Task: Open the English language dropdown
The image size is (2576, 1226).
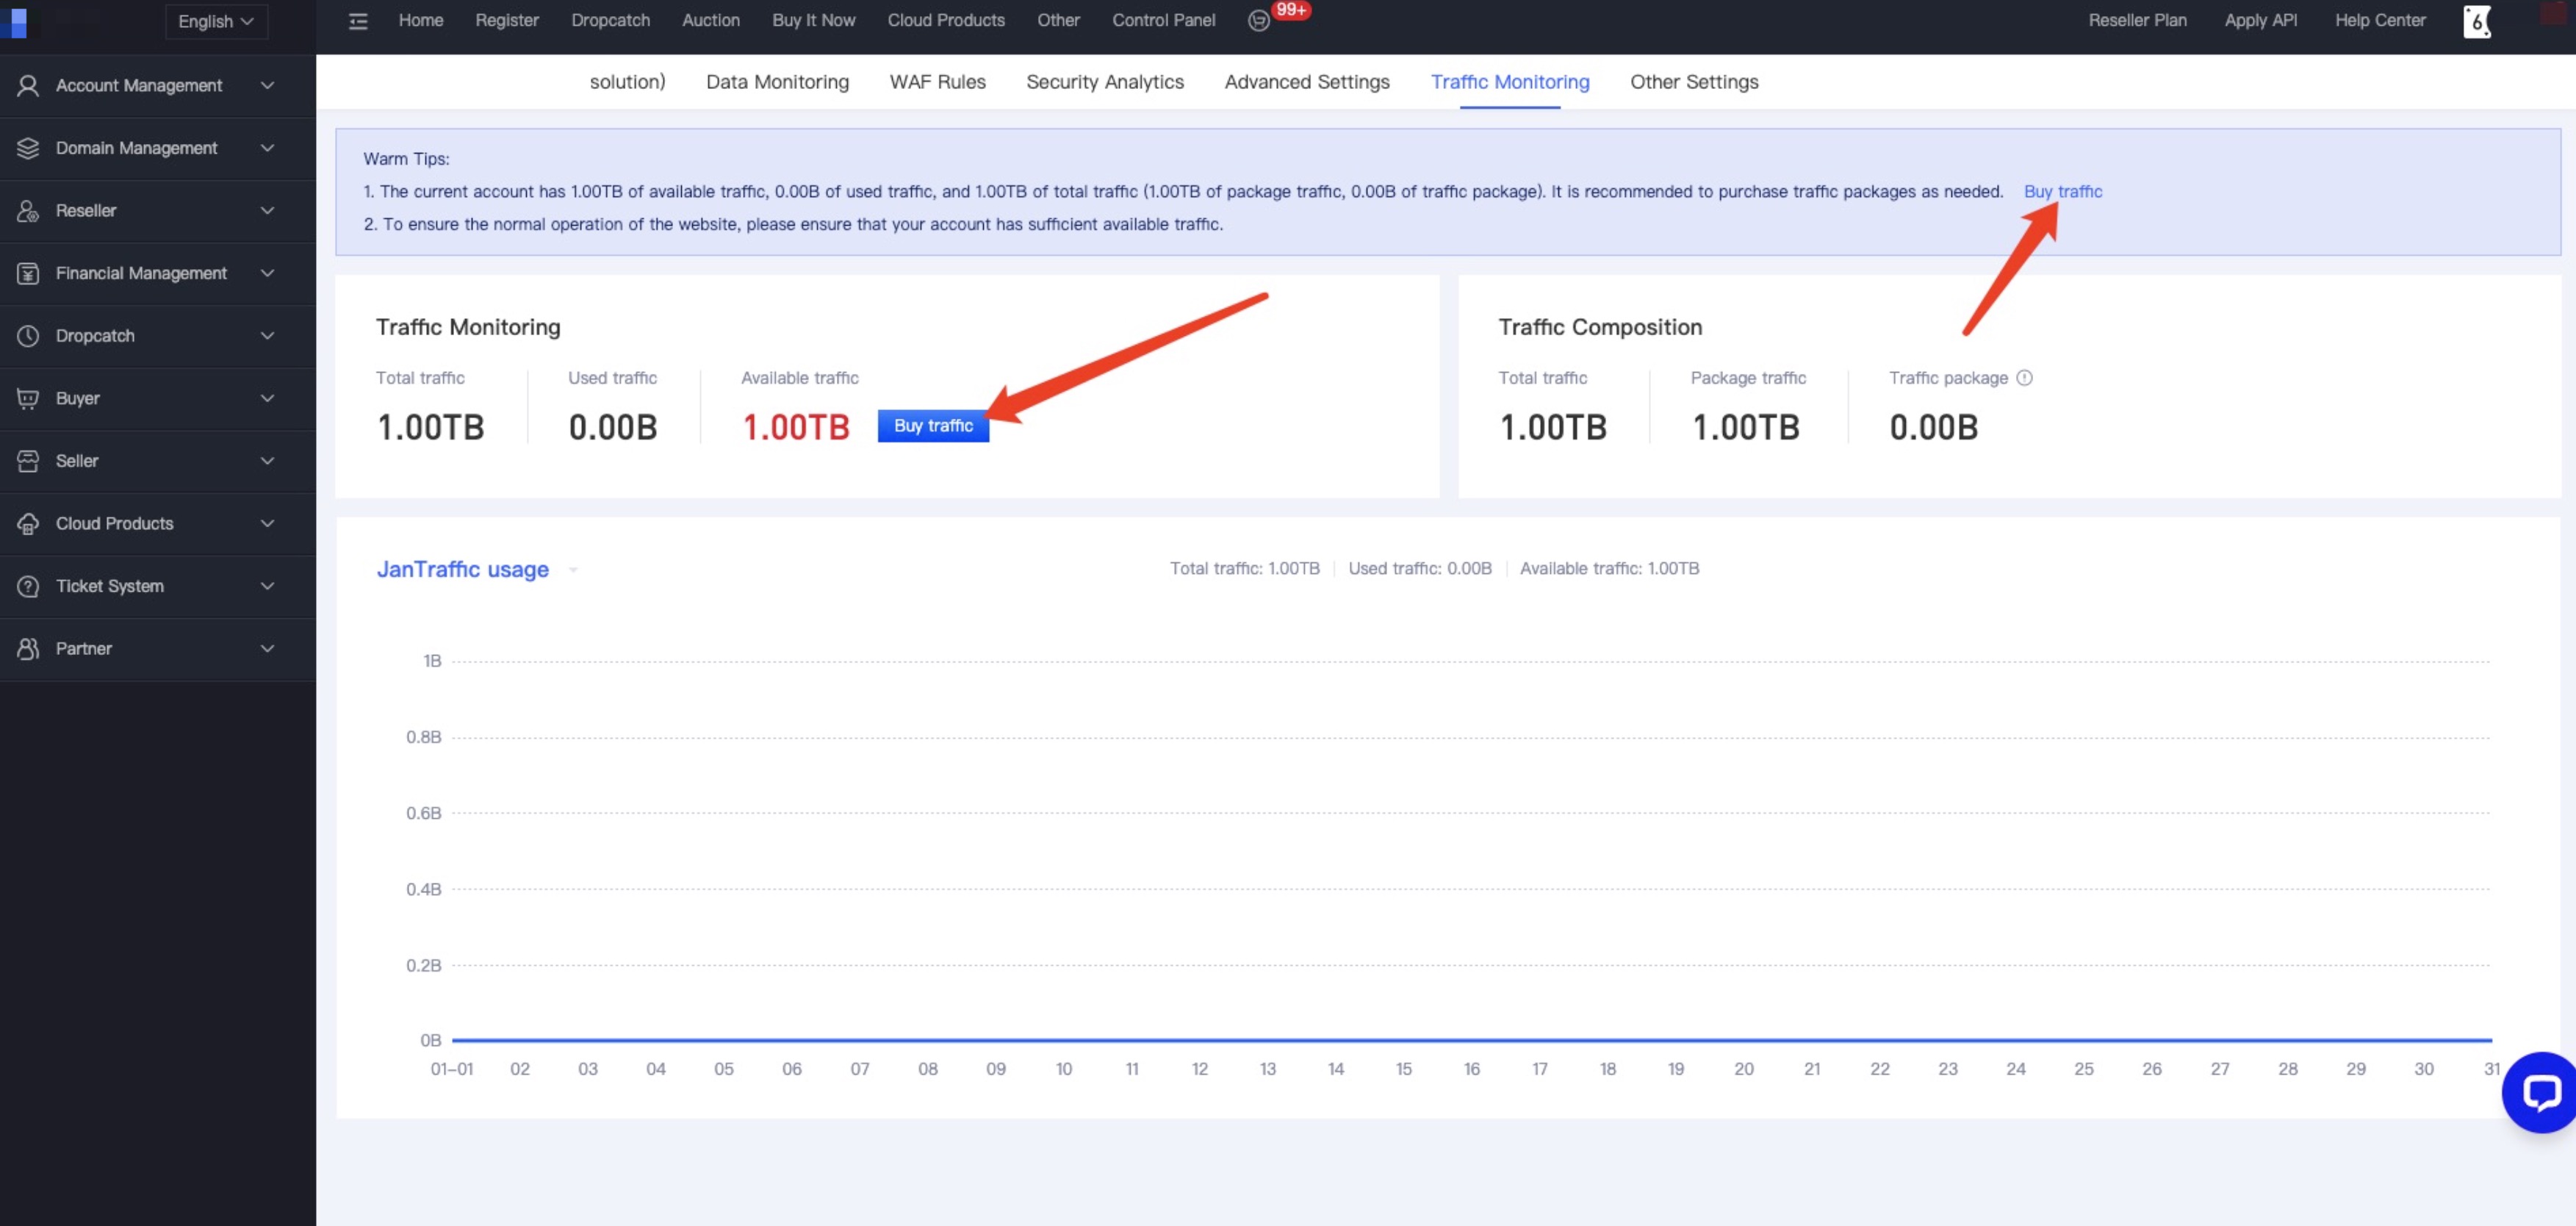Action: (216, 22)
